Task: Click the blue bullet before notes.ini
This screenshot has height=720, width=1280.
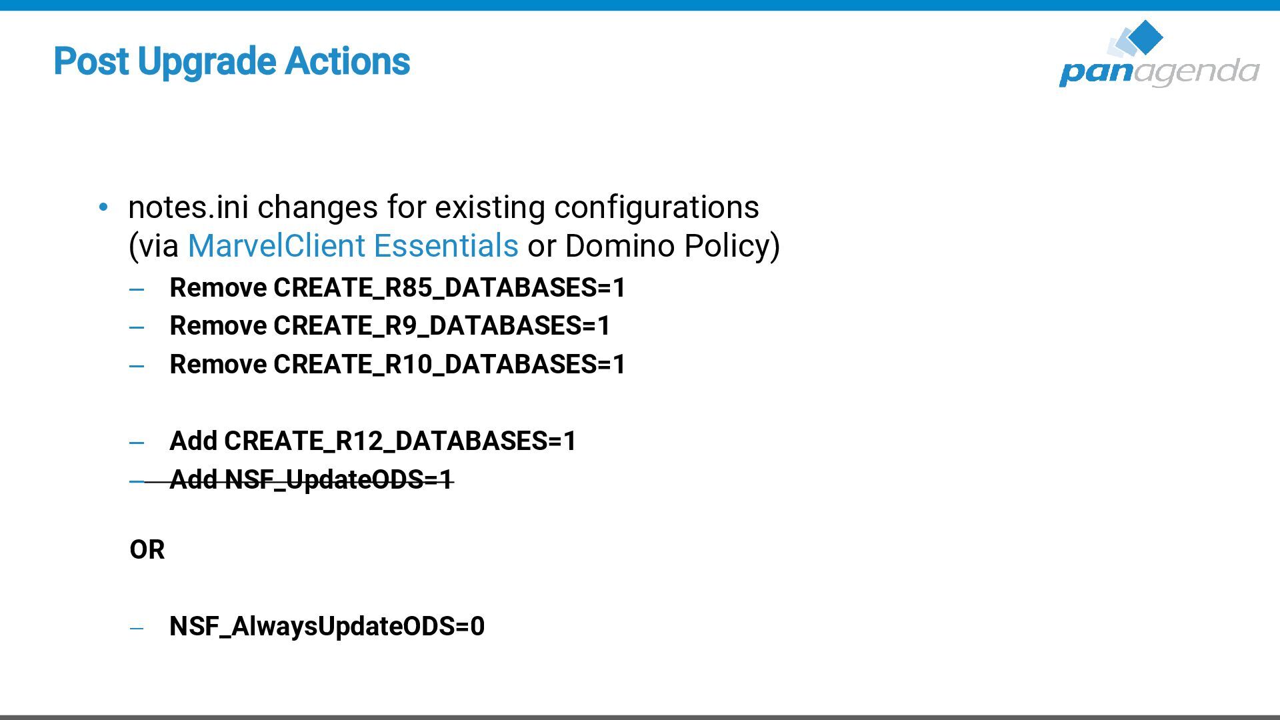Action: point(103,207)
